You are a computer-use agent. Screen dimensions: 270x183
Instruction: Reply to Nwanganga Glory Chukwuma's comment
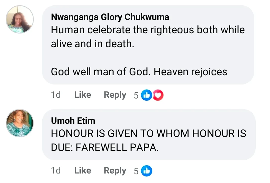pyautogui.click(x=115, y=95)
